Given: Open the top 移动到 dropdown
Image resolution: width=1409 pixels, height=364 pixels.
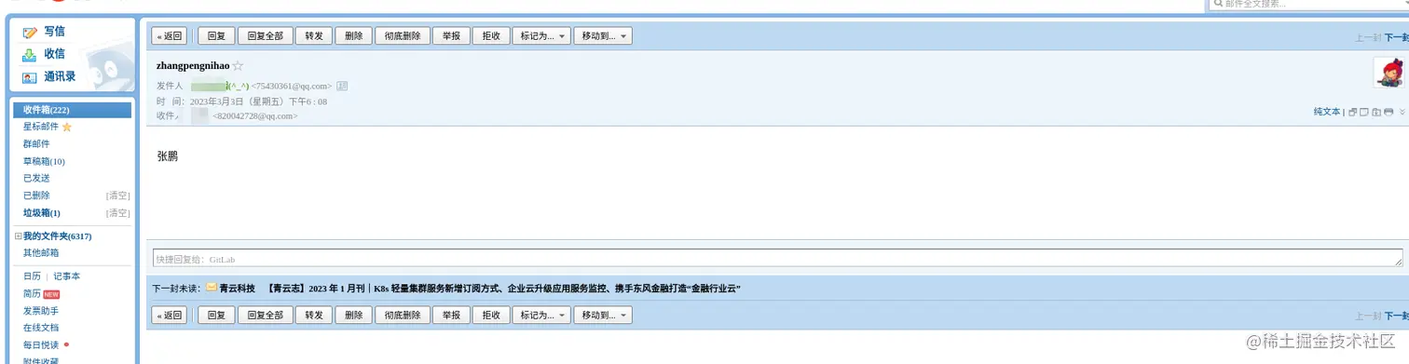Looking at the screenshot, I should [603, 36].
